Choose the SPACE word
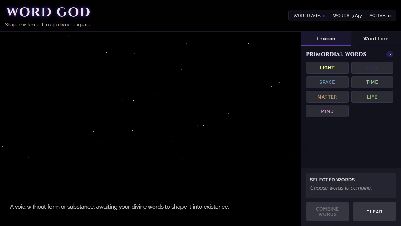 pyautogui.click(x=327, y=82)
